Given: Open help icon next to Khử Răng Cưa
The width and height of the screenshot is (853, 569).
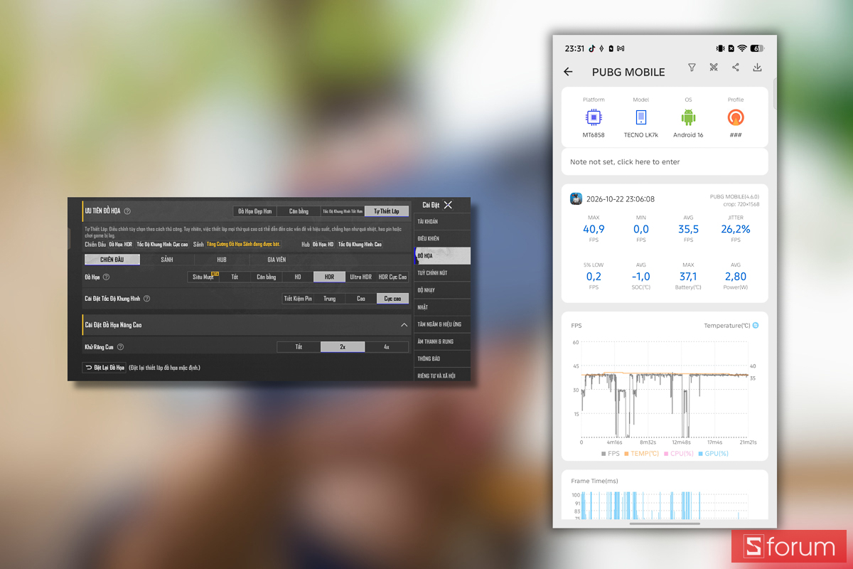Looking at the screenshot, I should [120, 347].
